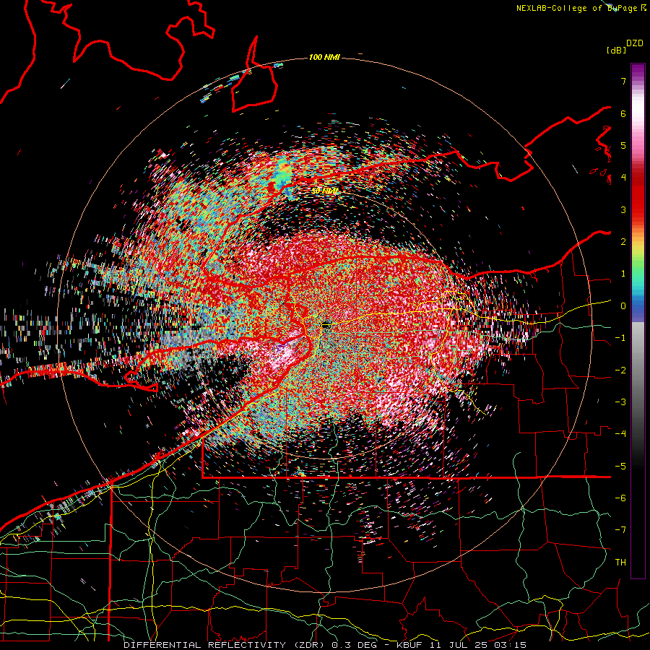Select the 100 NMI range ring label
Viewport: 650px width, 650px height.
tap(324, 57)
